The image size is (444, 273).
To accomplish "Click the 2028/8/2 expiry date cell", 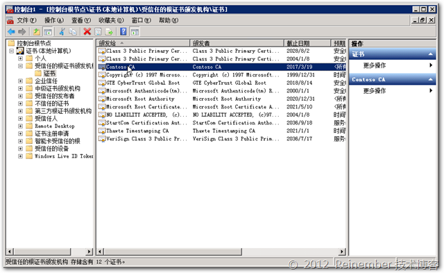I will [298, 51].
